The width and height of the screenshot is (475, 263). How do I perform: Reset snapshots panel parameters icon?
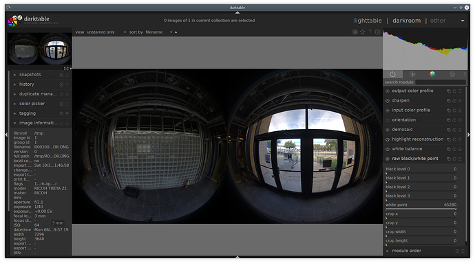(x=61, y=75)
